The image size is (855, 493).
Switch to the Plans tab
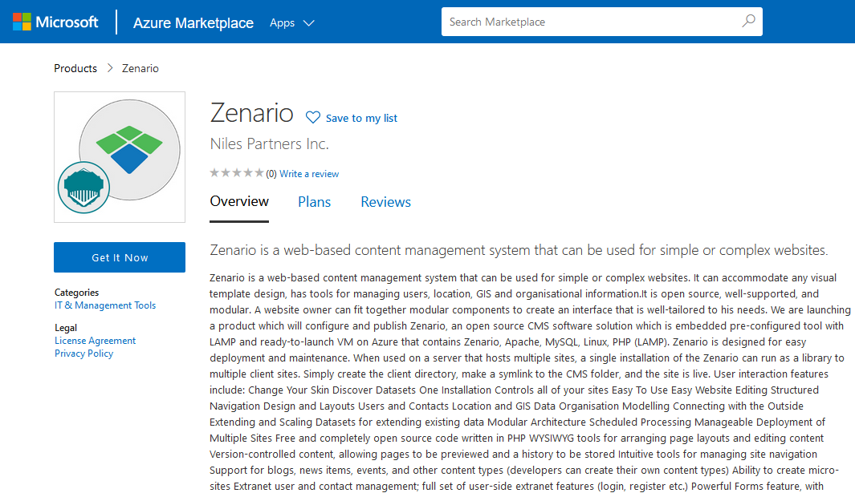314,202
